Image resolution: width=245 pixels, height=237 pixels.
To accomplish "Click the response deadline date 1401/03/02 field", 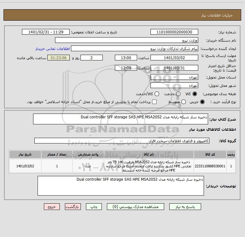I will tap(174, 58).
